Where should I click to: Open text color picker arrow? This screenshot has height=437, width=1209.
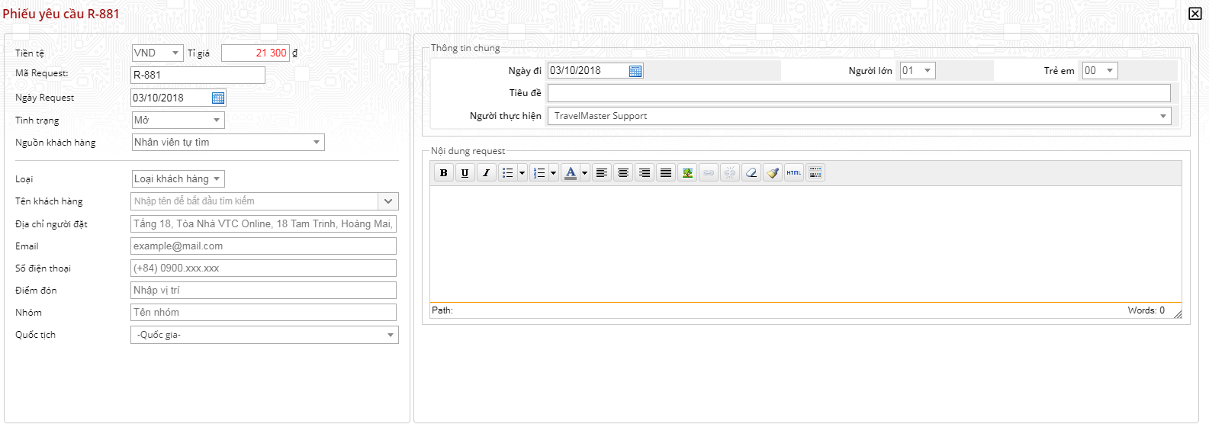tap(584, 173)
